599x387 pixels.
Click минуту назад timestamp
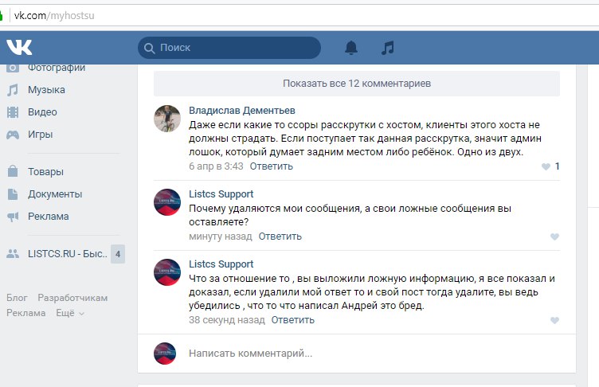(x=221, y=236)
